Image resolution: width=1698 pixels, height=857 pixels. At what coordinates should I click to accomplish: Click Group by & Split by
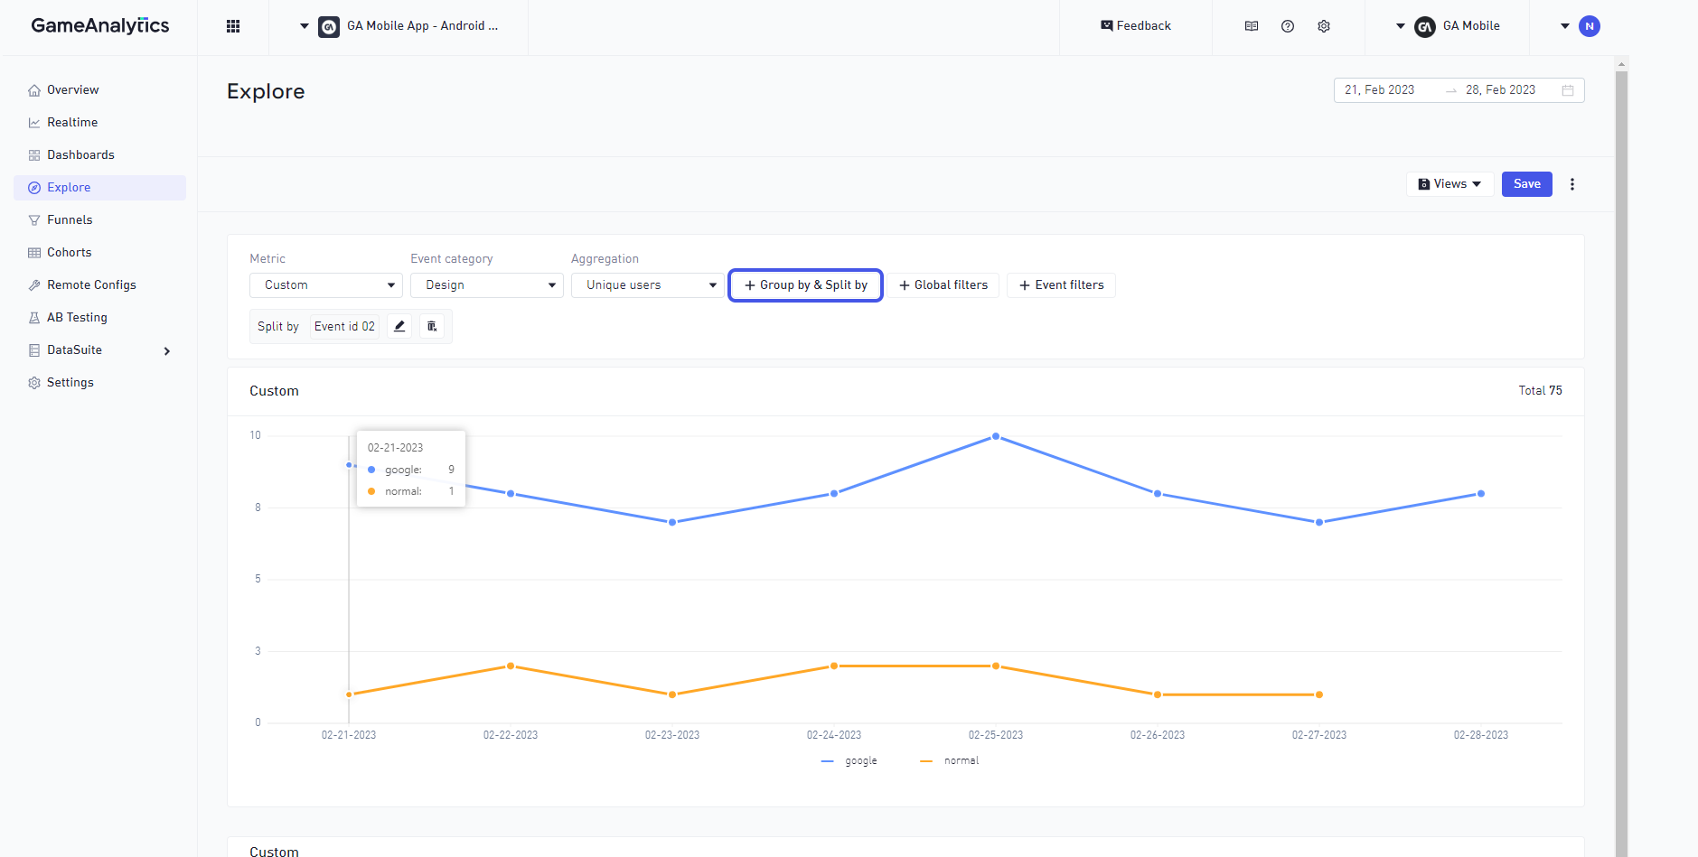(805, 285)
